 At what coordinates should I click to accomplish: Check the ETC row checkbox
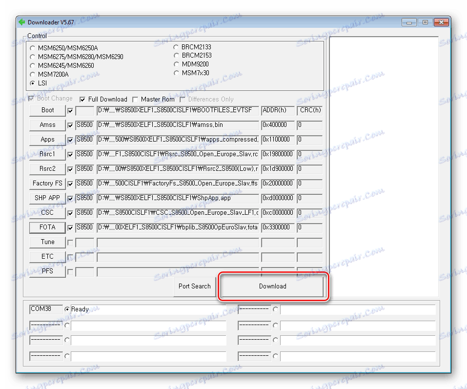point(70,257)
